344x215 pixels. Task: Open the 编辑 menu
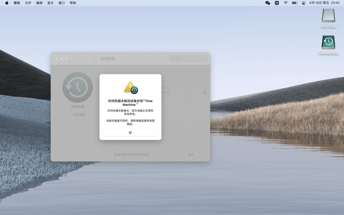tap(39, 3)
